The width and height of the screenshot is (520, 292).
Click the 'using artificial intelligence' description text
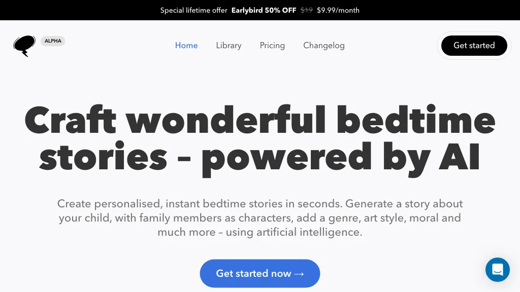pyautogui.click(x=294, y=233)
